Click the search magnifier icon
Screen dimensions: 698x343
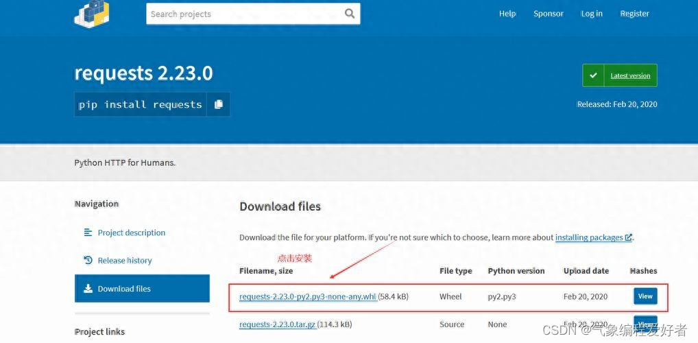point(350,13)
